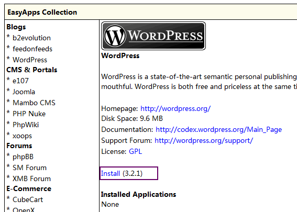Screen dimensions: 297x212
Task: Choose Mambo CMS from the list
Action: click(x=34, y=103)
